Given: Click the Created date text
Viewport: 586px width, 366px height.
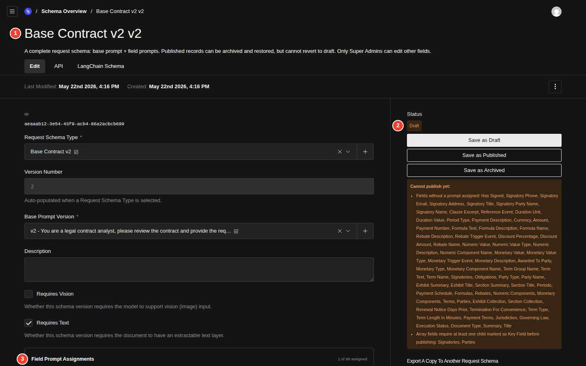Looking at the screenshot, I should click(179, 87).
